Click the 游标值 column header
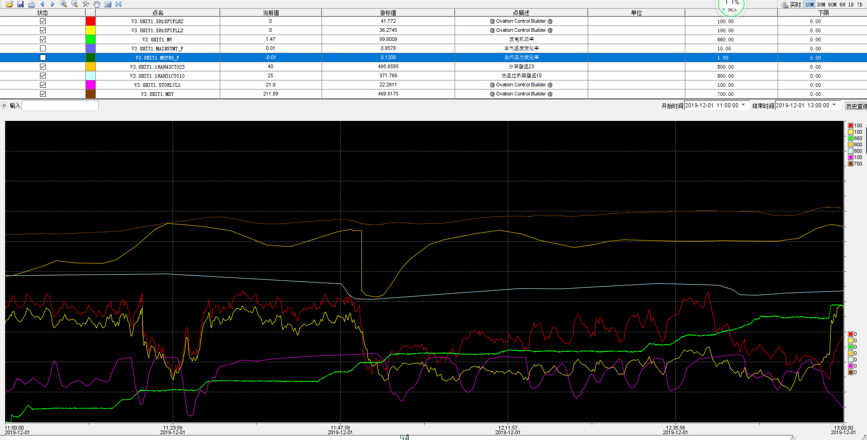This screenshot has height=440, width=867. (x=388, y=13)
